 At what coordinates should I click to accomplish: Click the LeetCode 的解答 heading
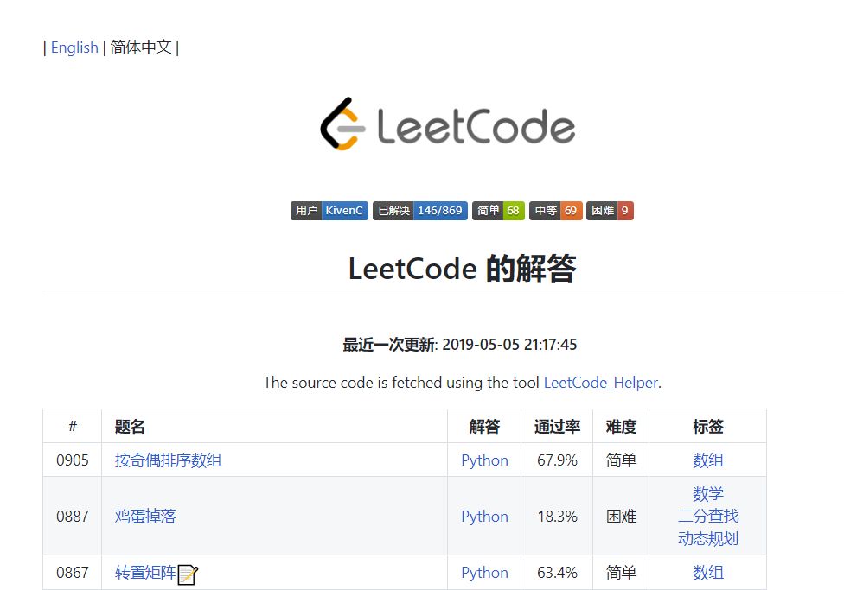tap(462, 269)
